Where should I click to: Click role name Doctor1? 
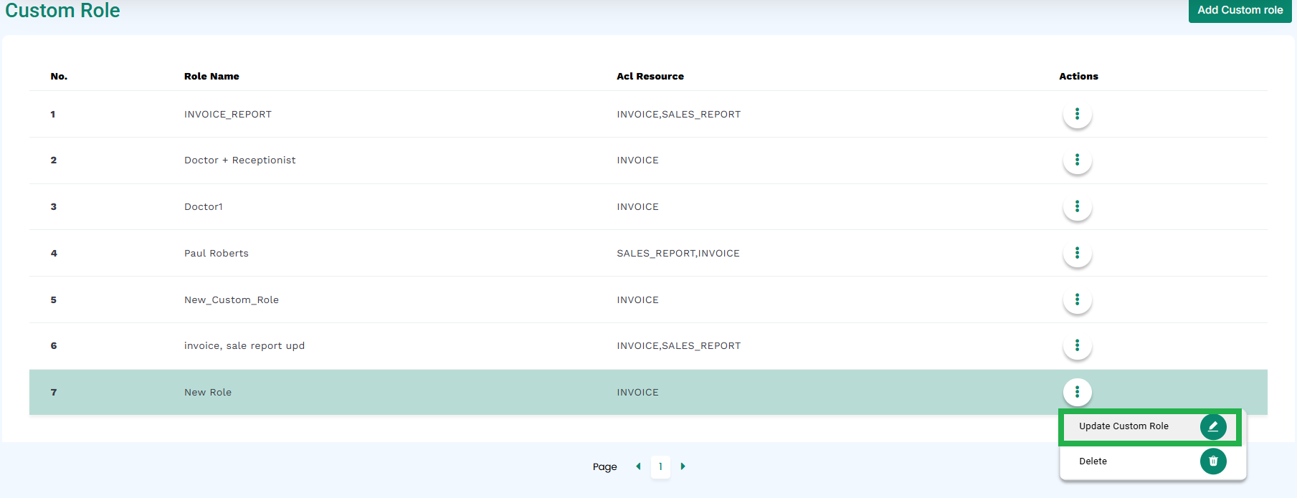[x=204, y=206]
